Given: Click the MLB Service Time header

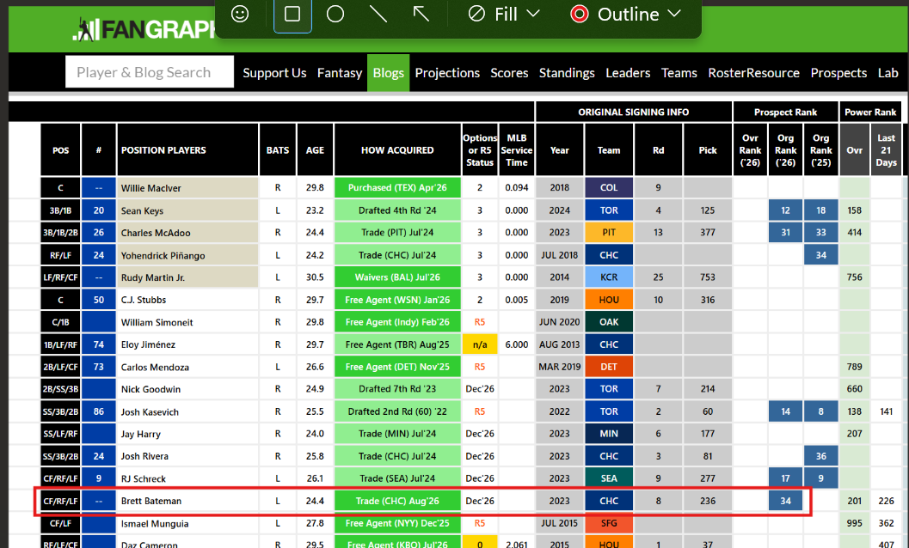Looking at the screenshot, I should tap(517, 150).
